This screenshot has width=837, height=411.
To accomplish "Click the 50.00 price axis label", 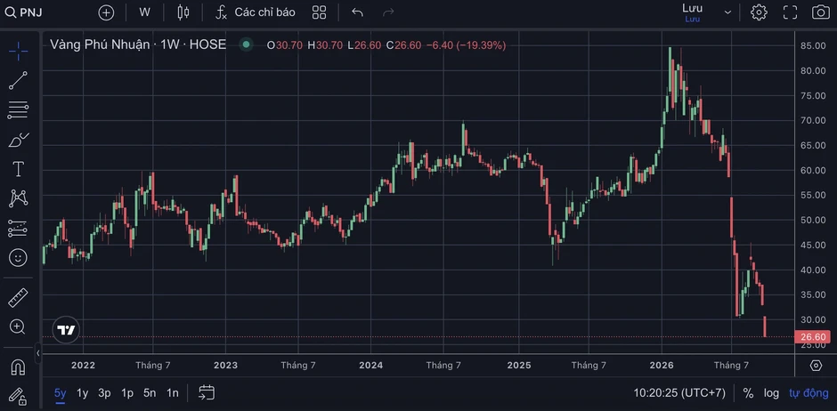I will 814,220.
